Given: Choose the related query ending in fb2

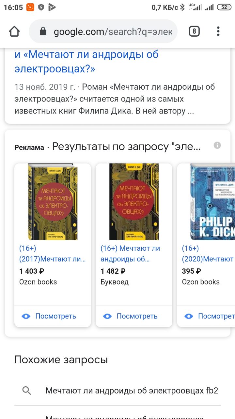Looking at the screenshot, I should pyautogui.click(x=132, y=390).
